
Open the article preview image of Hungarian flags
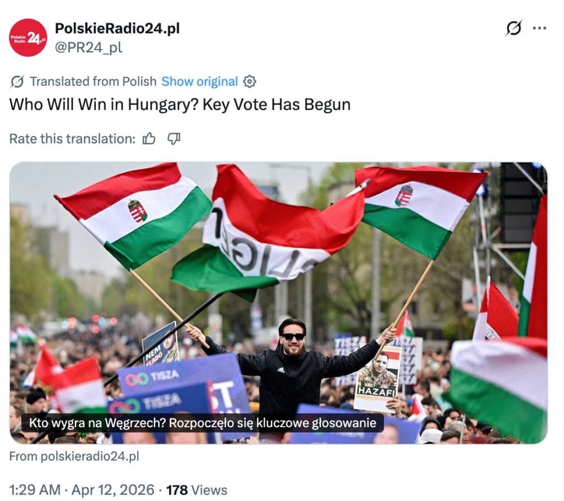pyautogui.click(x=278, y=303)
